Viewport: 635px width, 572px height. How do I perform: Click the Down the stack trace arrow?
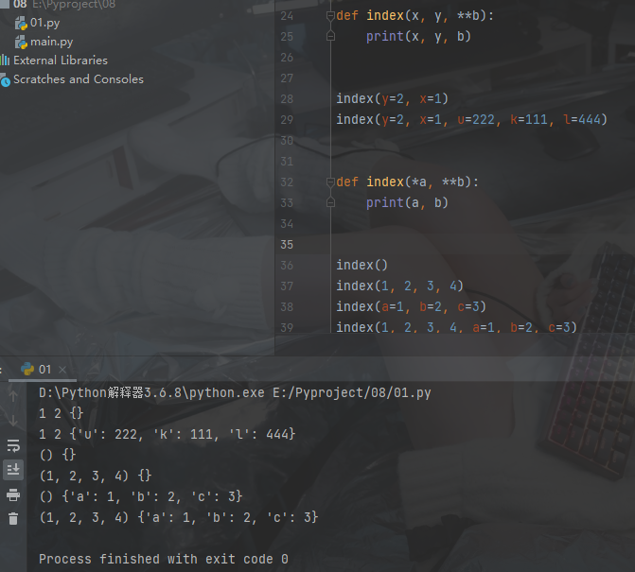pyautogui.click(x=13, y=421)
